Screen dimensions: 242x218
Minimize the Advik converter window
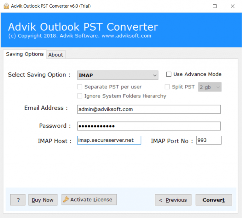point(197,6)
